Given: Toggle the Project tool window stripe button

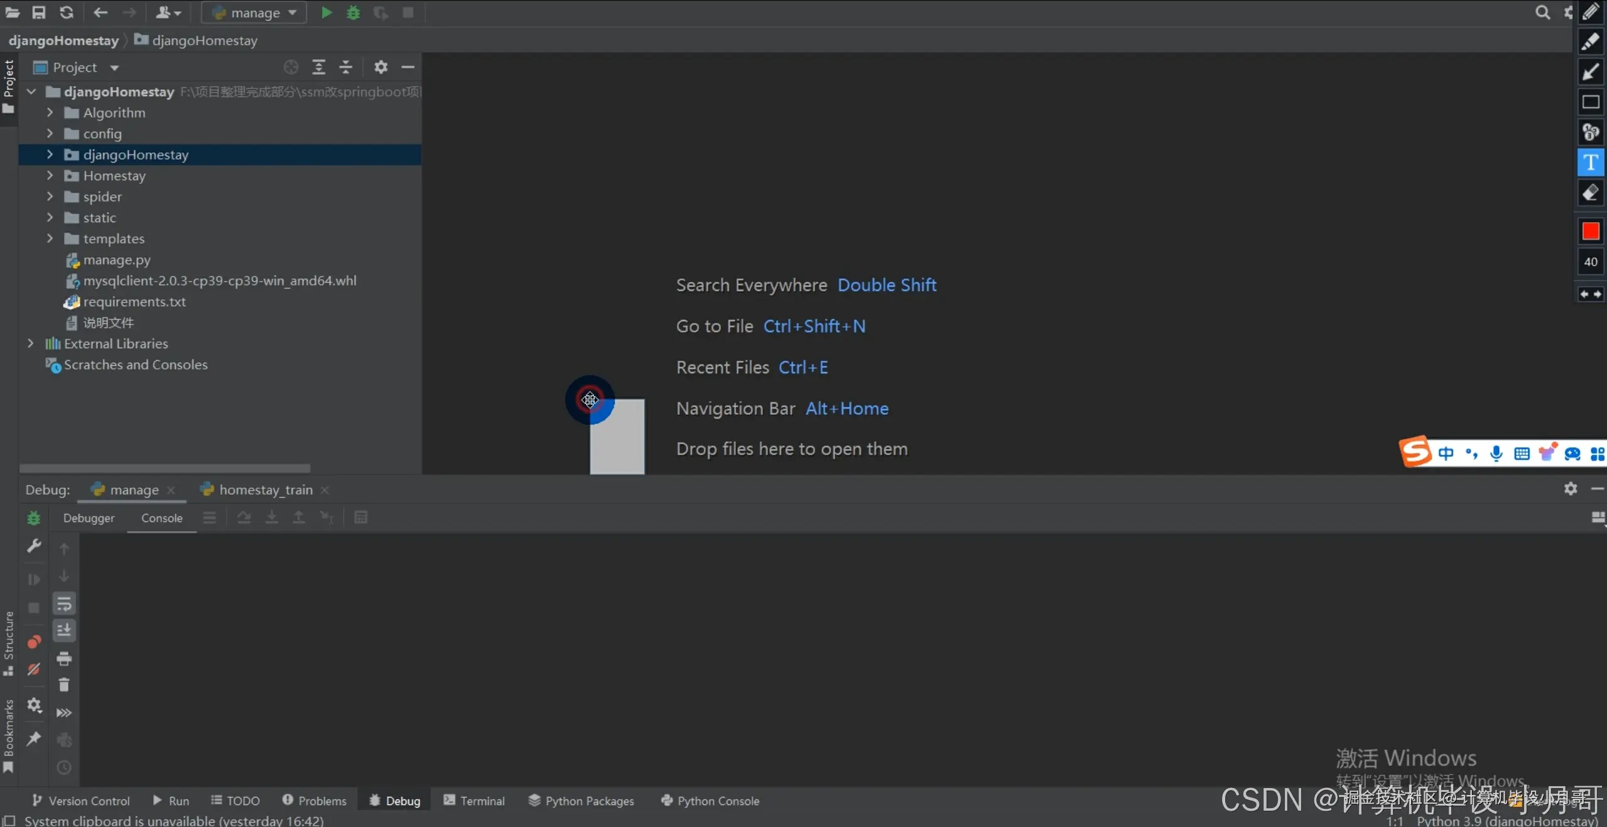Looking at the screenshot, I should (x=8, y=88).
